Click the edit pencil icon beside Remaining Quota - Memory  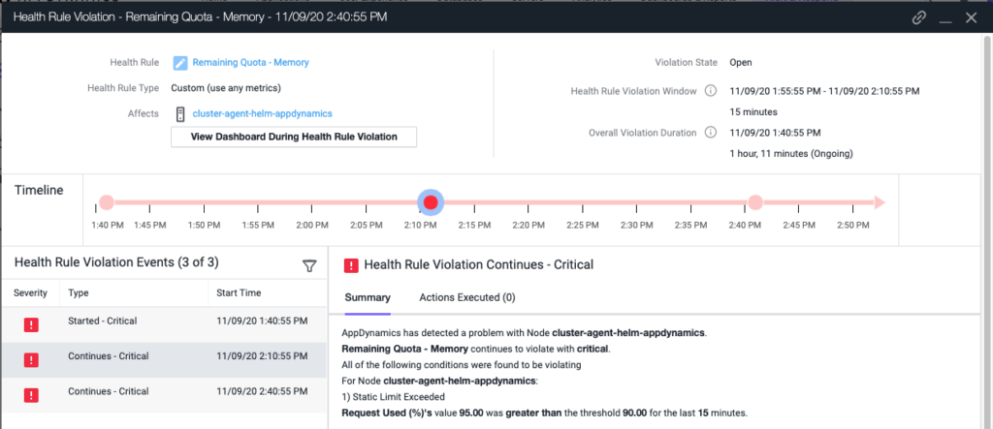pyautogui.click(x=180, y=63)
